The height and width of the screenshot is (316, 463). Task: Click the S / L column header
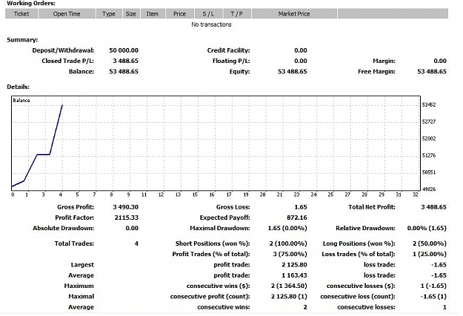coord(208,13)
